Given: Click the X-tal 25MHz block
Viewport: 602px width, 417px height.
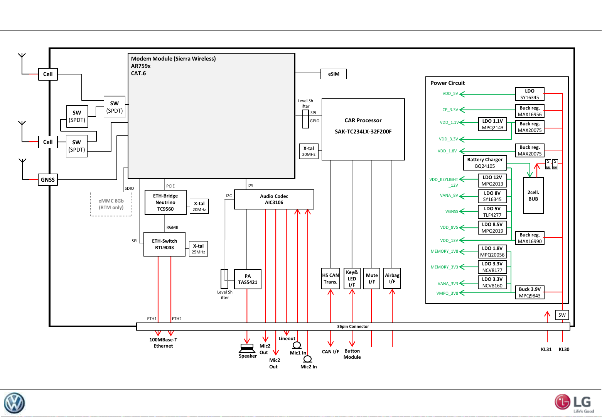Looking at the screenshot, I should [198, 249].
